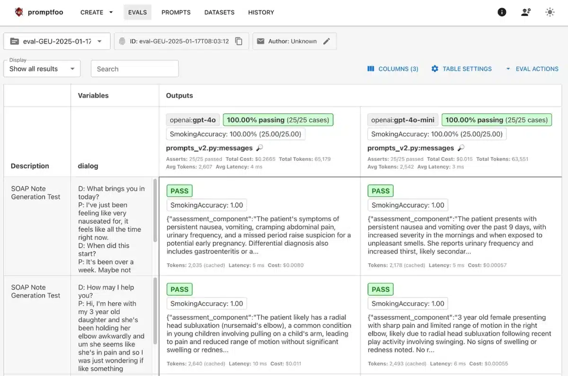
Task: Click scrollbar of the first dialog cell
Action: coord(155,210)
